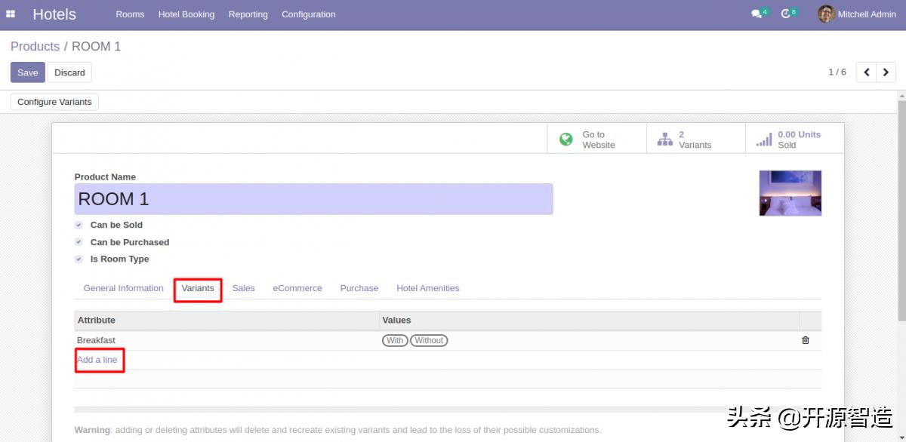The height and width of the screenshot is (442, 906).
Task: Click the Add a line link
Action: pyautogui.click(x=97, y=360)
